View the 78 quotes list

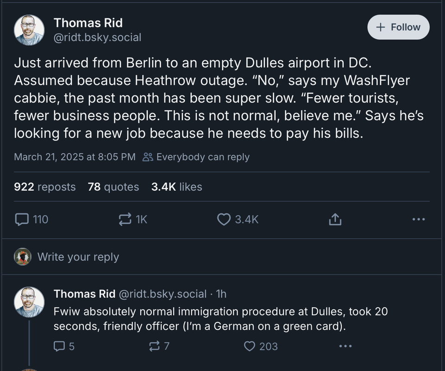tap(113, 187)
